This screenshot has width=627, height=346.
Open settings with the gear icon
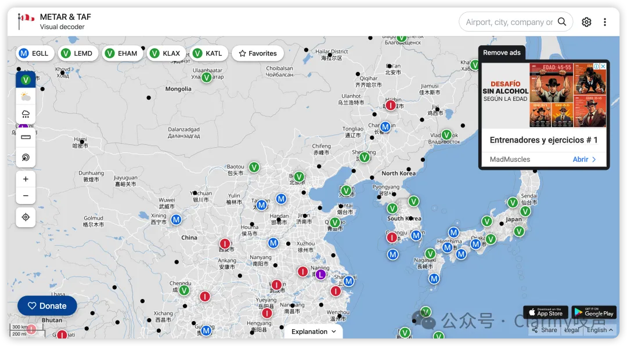click(586, 22)
